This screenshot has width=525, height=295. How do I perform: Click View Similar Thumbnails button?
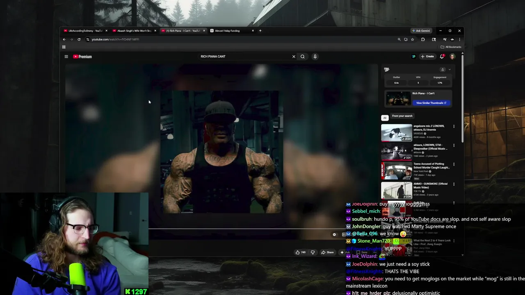[x=431, y=103]
